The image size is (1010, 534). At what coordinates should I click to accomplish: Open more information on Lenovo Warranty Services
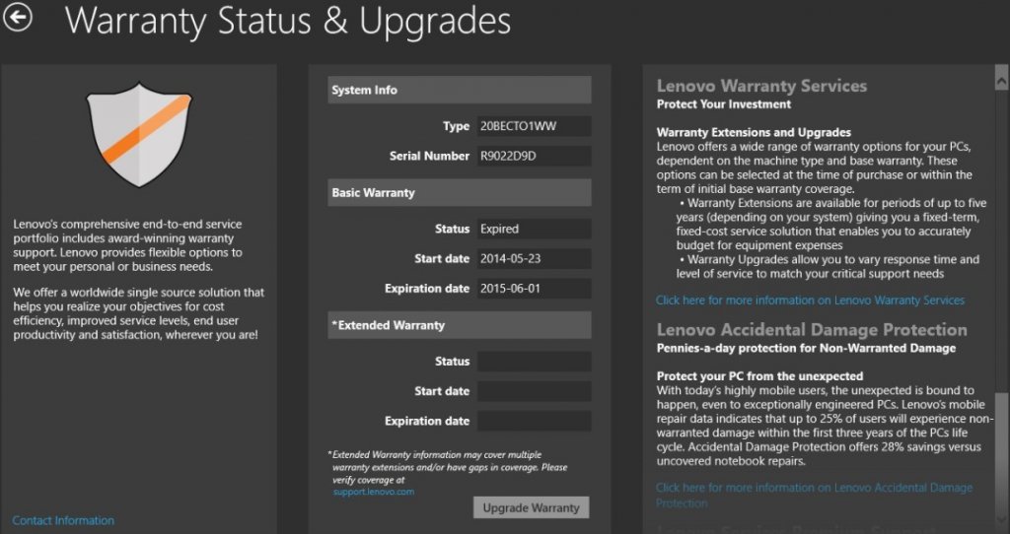pos(810,300)
